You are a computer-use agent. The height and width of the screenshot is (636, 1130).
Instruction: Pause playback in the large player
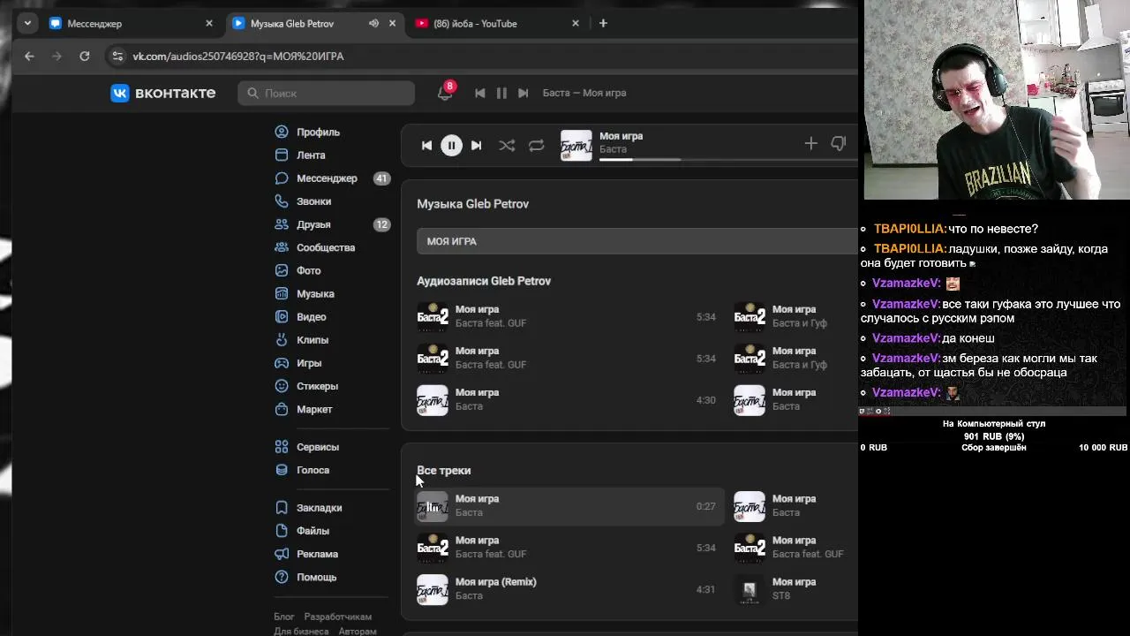[x=451, y=146]
